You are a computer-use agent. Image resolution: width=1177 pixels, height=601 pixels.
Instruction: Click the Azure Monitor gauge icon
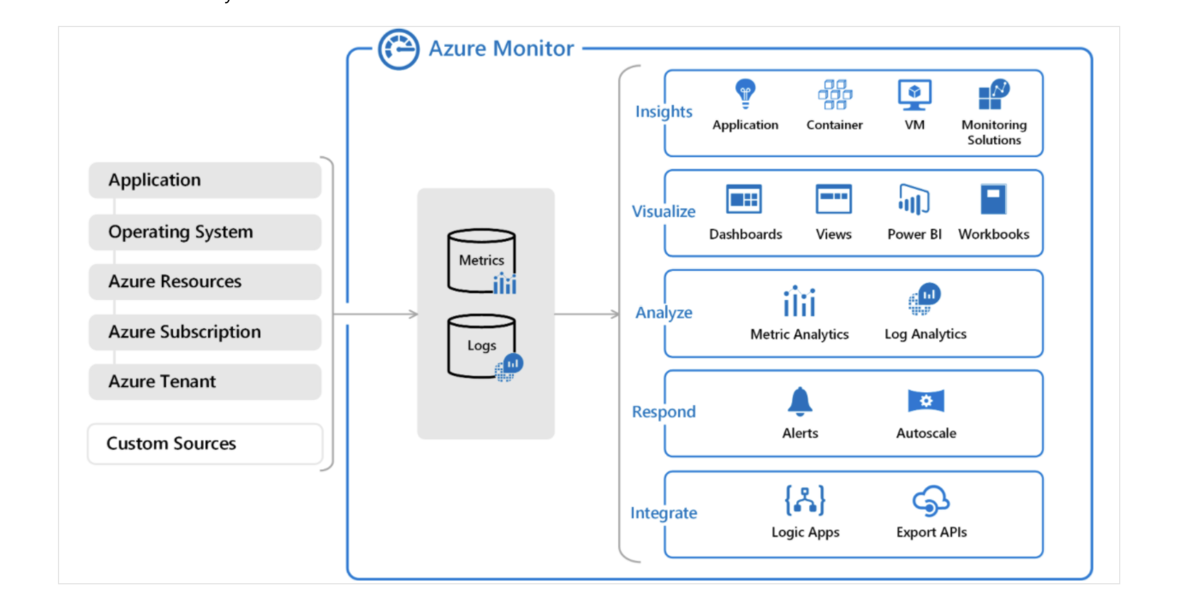click(x=399, y=49)
